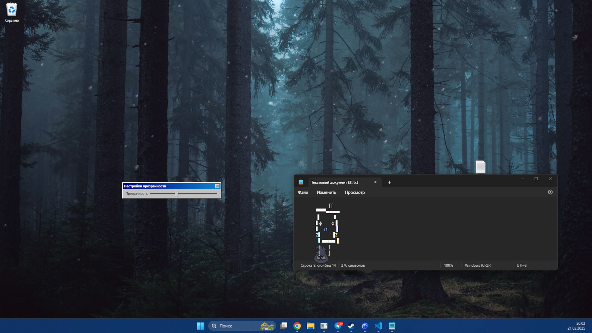Select the Текстовый документ (3).txt tab
Image resolution: width=592 pixels, height=333 pixels.
coord(335,182)
